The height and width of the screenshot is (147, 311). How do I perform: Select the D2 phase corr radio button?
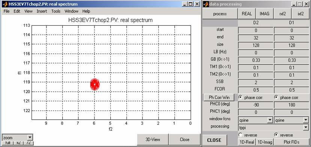pyautogui.click(x=240, y=97)
